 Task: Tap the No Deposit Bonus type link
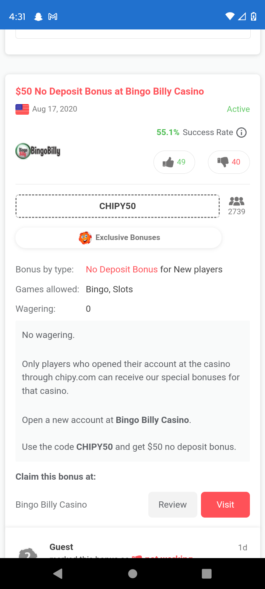pyautogui.click(x=121, y=269)
